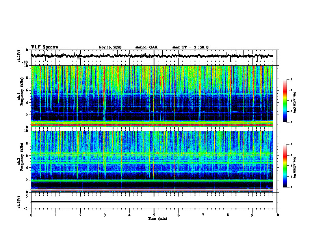Click the "6" kHz tick on ch.1 frequency axis
Screen dimensions: 312x241
click(x=28, y=90)
